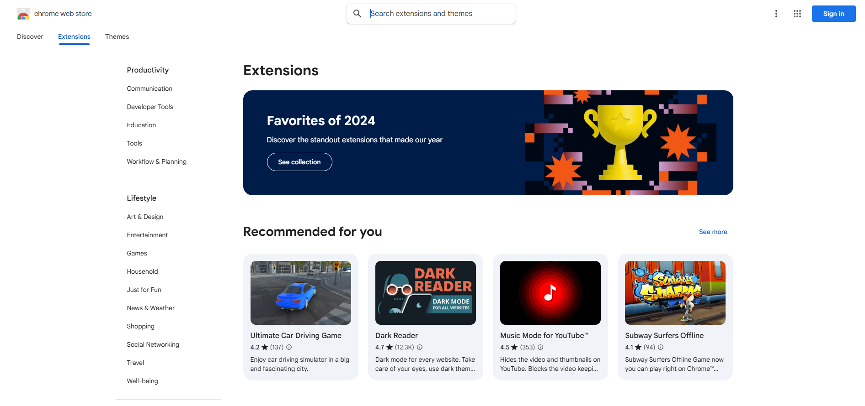Screen dimensions: 865x406
Task: Open the Google apps grid icon
Action: point(797,14)
